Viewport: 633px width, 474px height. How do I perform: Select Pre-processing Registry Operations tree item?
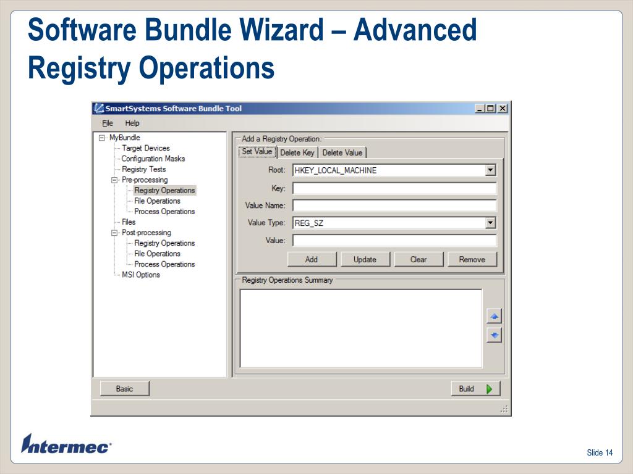click(164, 190)
